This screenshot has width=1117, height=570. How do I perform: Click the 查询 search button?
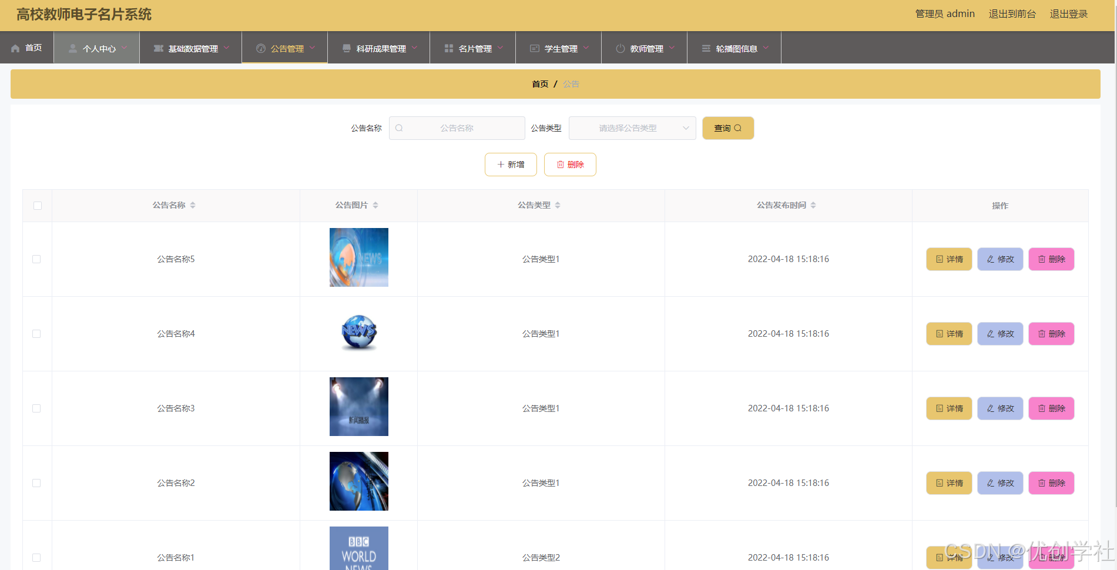(x=728, y=128)
